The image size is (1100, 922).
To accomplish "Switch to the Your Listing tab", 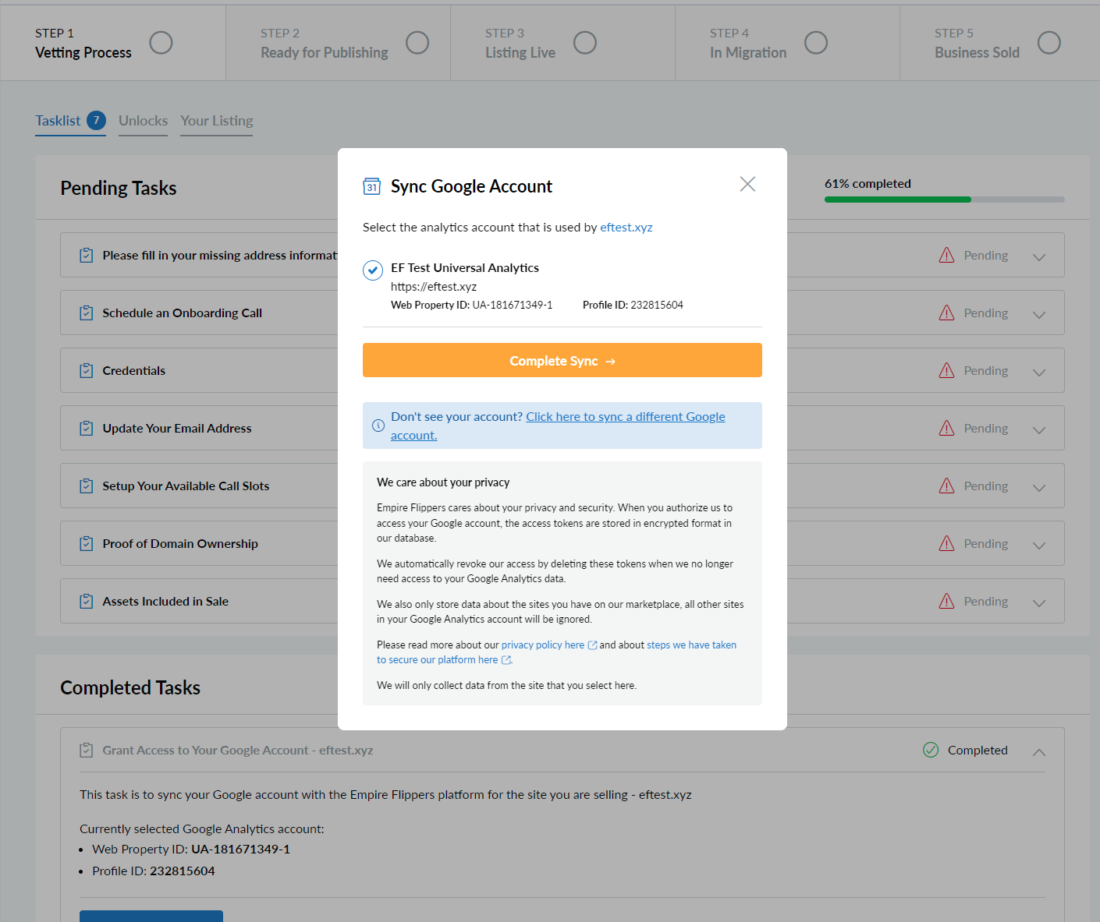I will tap(217, 121).
